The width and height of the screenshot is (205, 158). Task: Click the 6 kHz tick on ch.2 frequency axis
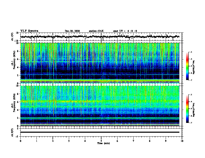coord(18,102)
